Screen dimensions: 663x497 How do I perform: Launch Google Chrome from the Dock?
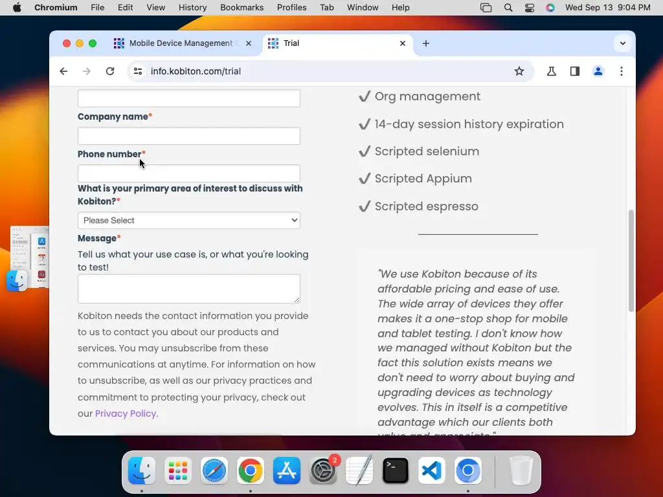251,470
